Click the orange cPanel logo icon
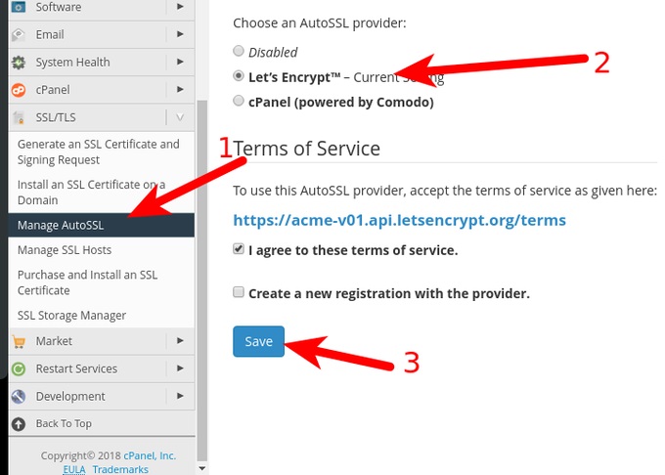This screenshot has height=475, width=665. point(19,89)
